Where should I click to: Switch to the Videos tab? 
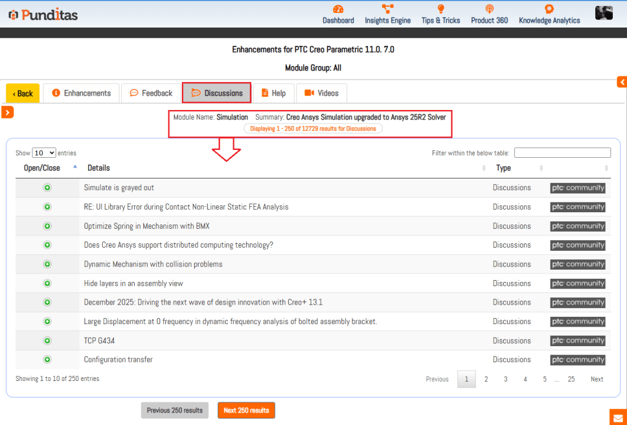coord(321,93)
